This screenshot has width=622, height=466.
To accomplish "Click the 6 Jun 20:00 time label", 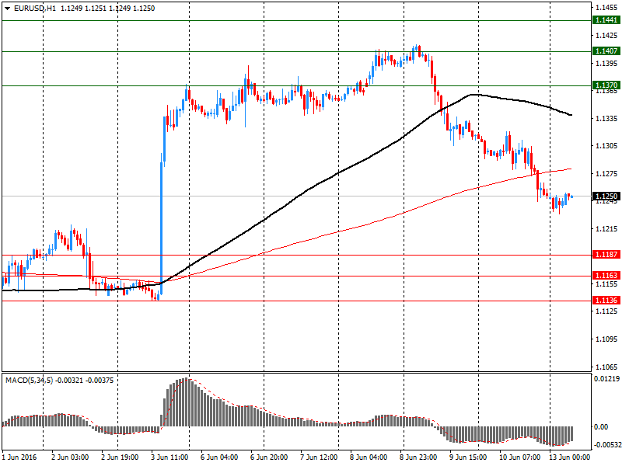I will pos(269,457).
